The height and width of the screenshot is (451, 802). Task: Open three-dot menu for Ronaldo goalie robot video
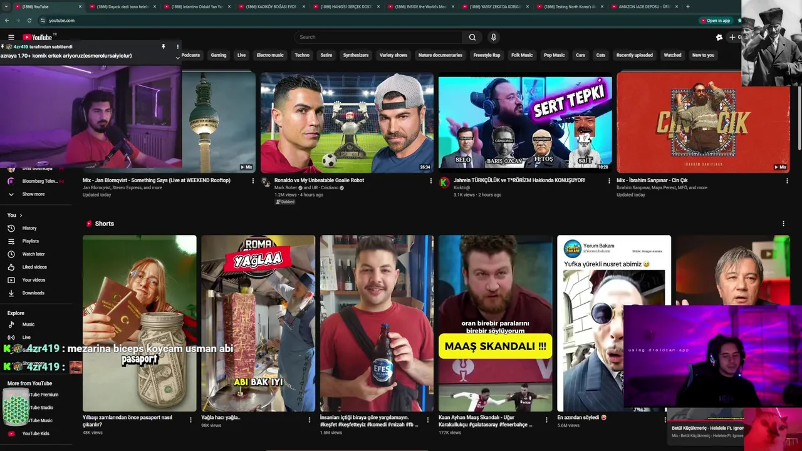[431, 180]
